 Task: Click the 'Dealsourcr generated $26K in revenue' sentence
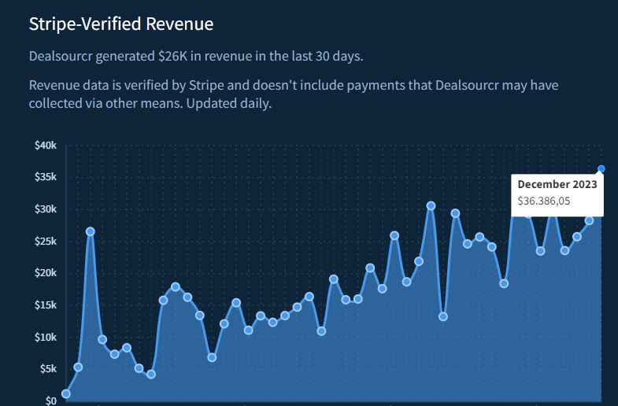click(x=196, y=57)
